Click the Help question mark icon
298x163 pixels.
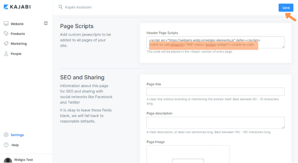(6, 145)
